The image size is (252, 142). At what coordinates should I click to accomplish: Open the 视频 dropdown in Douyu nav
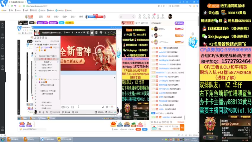[65, 17]
